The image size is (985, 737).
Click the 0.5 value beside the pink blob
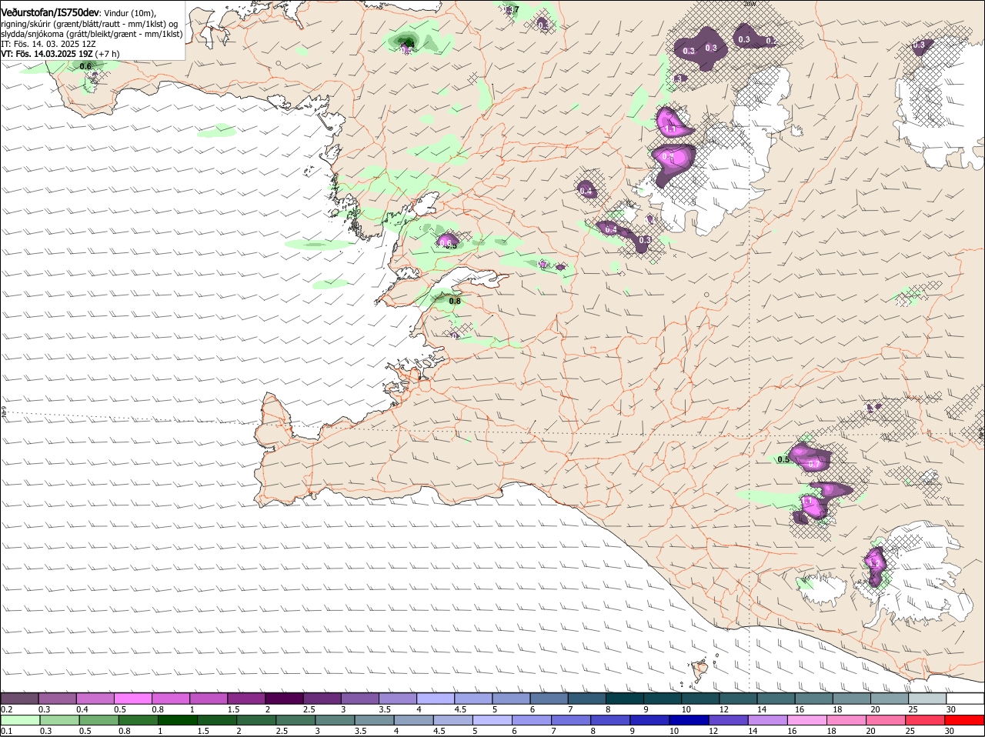click(x=783, y=459)
